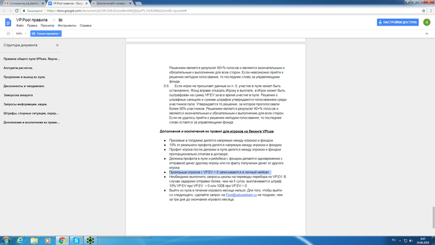This screenshot has height=245, width=435.
Task: Jump to outline Продление и выход из пула
Action: pyautogui.click(x=24, y=77)
